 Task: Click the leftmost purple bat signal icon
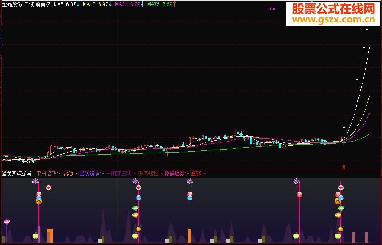(x=36, y=181)
